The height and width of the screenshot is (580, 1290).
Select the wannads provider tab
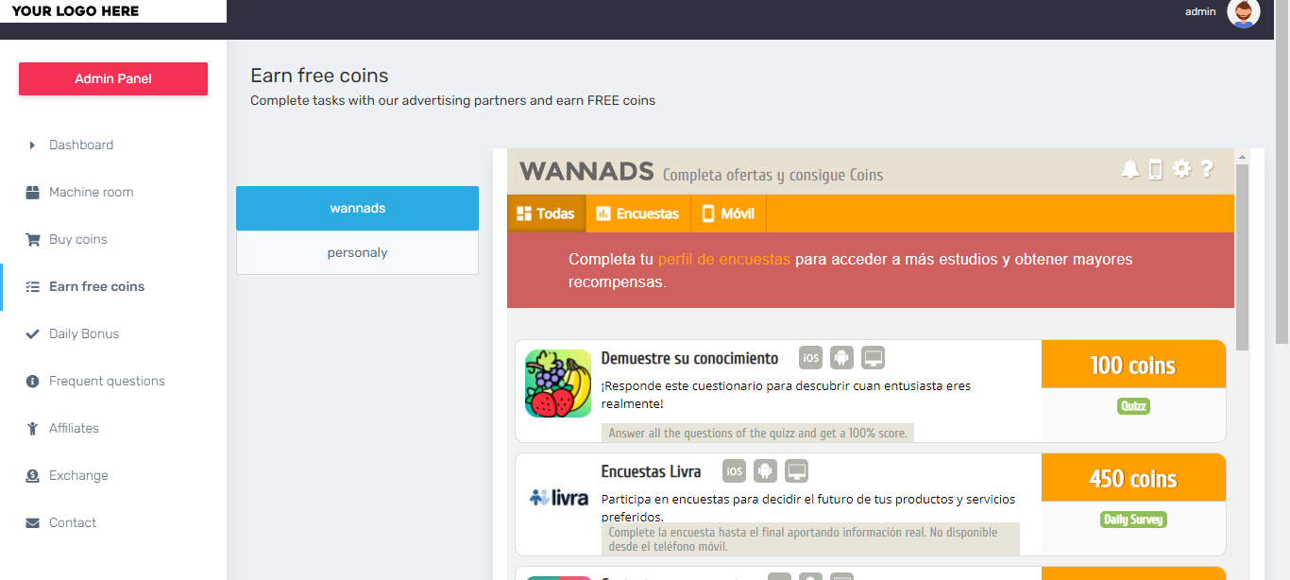pos(357,208)
